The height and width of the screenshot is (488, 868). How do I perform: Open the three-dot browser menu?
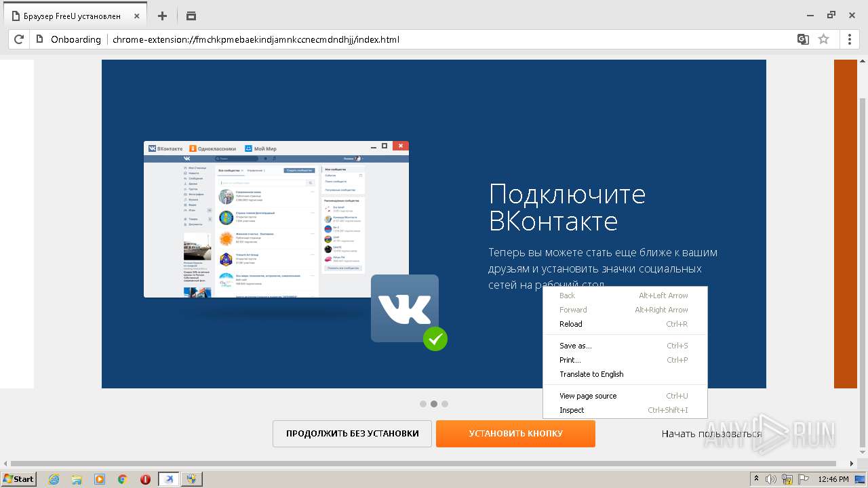click(x=850, y=39)
